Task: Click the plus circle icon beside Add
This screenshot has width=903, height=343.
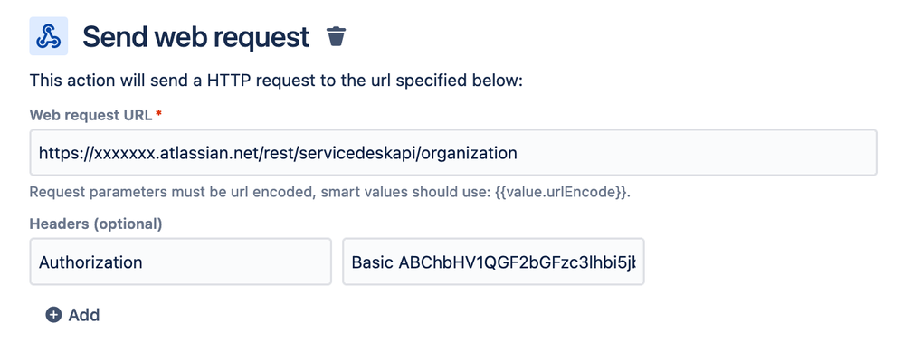Action: [53, 315]
